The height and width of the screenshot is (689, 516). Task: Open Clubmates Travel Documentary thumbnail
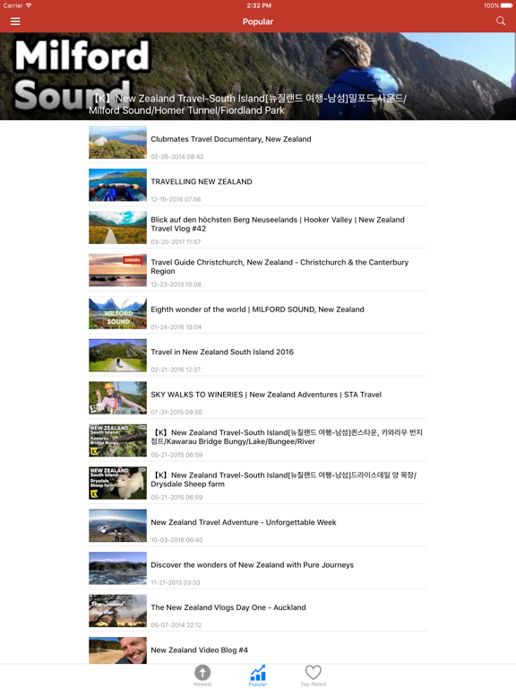[117, 143]
